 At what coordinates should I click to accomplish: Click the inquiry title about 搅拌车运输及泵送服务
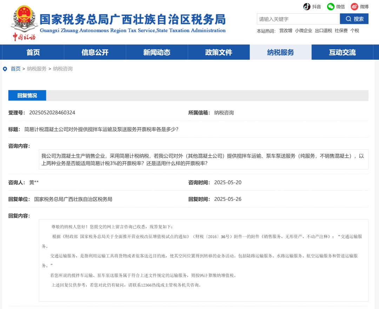point(101,129)
